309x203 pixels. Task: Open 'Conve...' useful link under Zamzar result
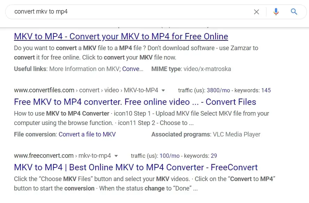[133, 69]
